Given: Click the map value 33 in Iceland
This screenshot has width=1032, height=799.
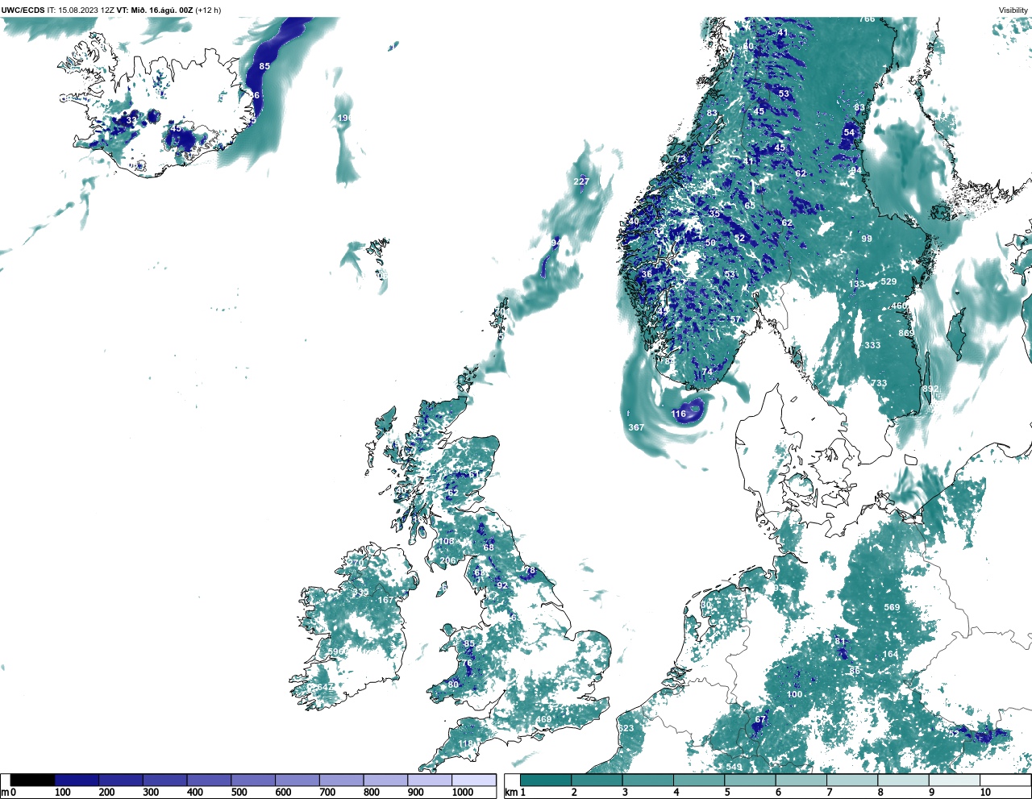Looking at the screenshot, I should pyautogui.click(x=131, y=120).
